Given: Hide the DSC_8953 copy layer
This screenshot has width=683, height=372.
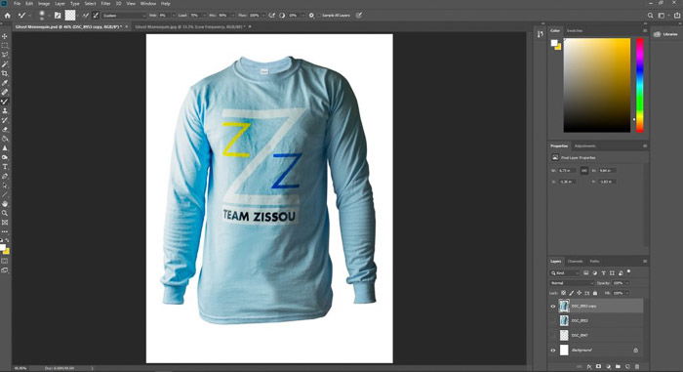Looking at the screenshot, I should click(x=553, y=307).
